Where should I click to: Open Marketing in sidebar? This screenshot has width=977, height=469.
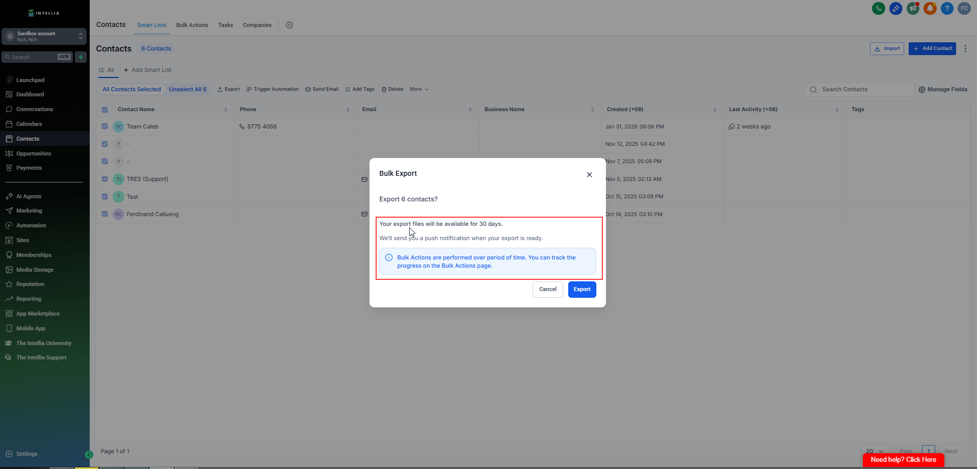point(29,211)
